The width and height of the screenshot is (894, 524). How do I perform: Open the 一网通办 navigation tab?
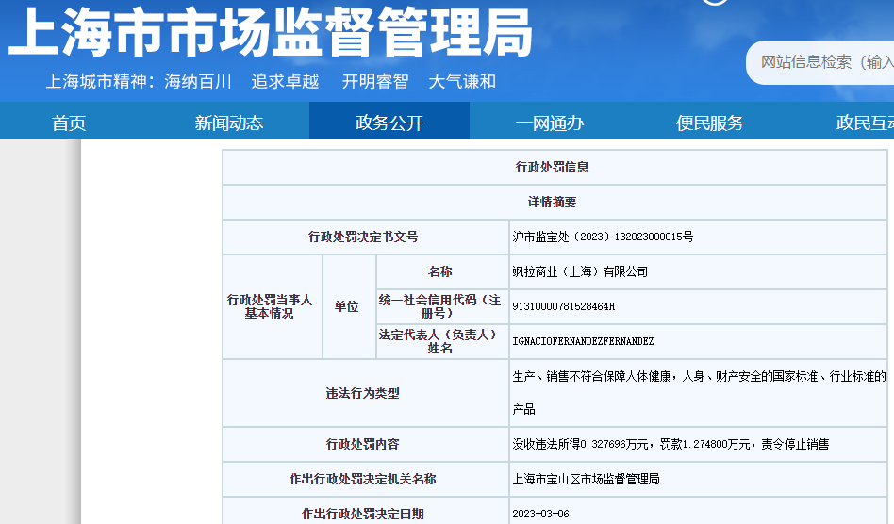coord(550,123)
